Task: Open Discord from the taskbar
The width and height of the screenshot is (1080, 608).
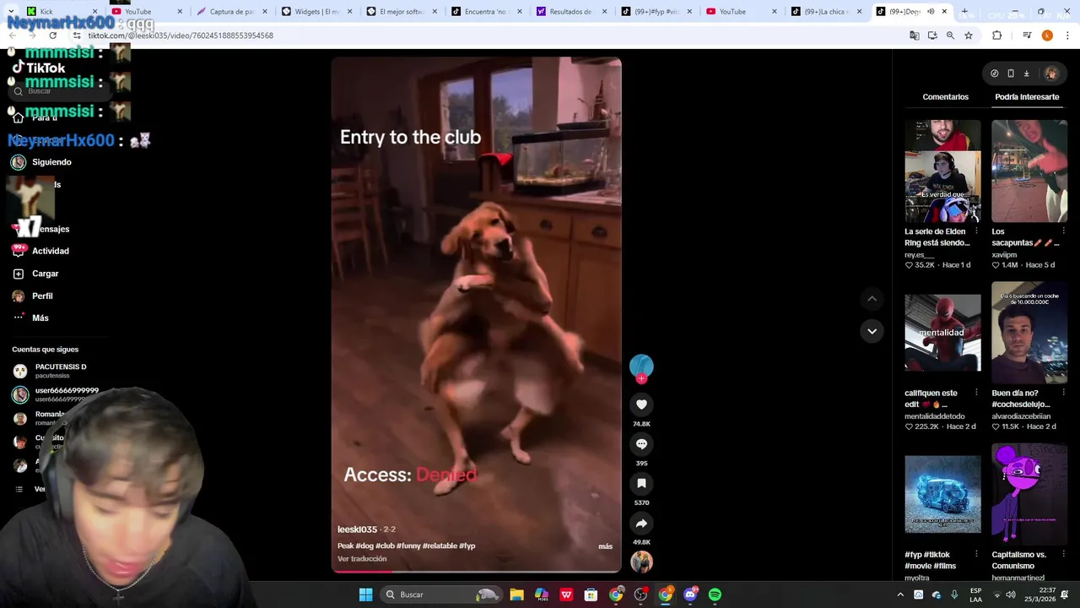Action: pos(690,594)
